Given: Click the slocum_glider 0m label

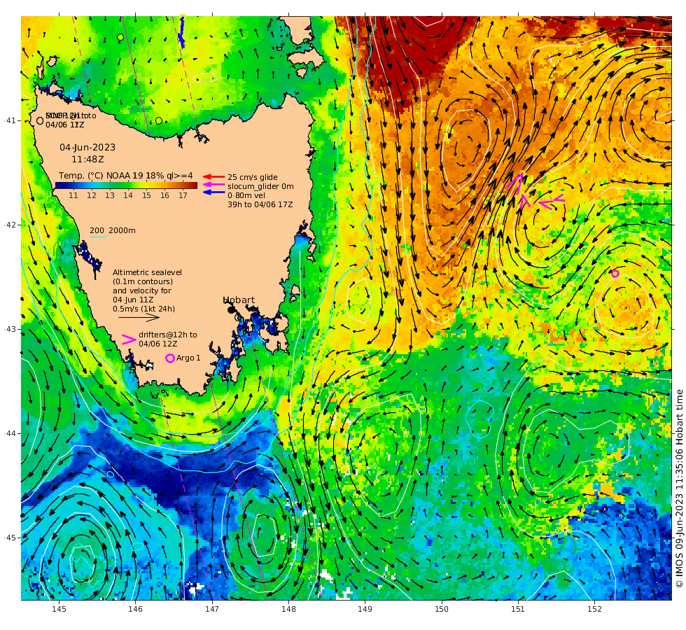Looking at the screenshot, I should point(260,186).
